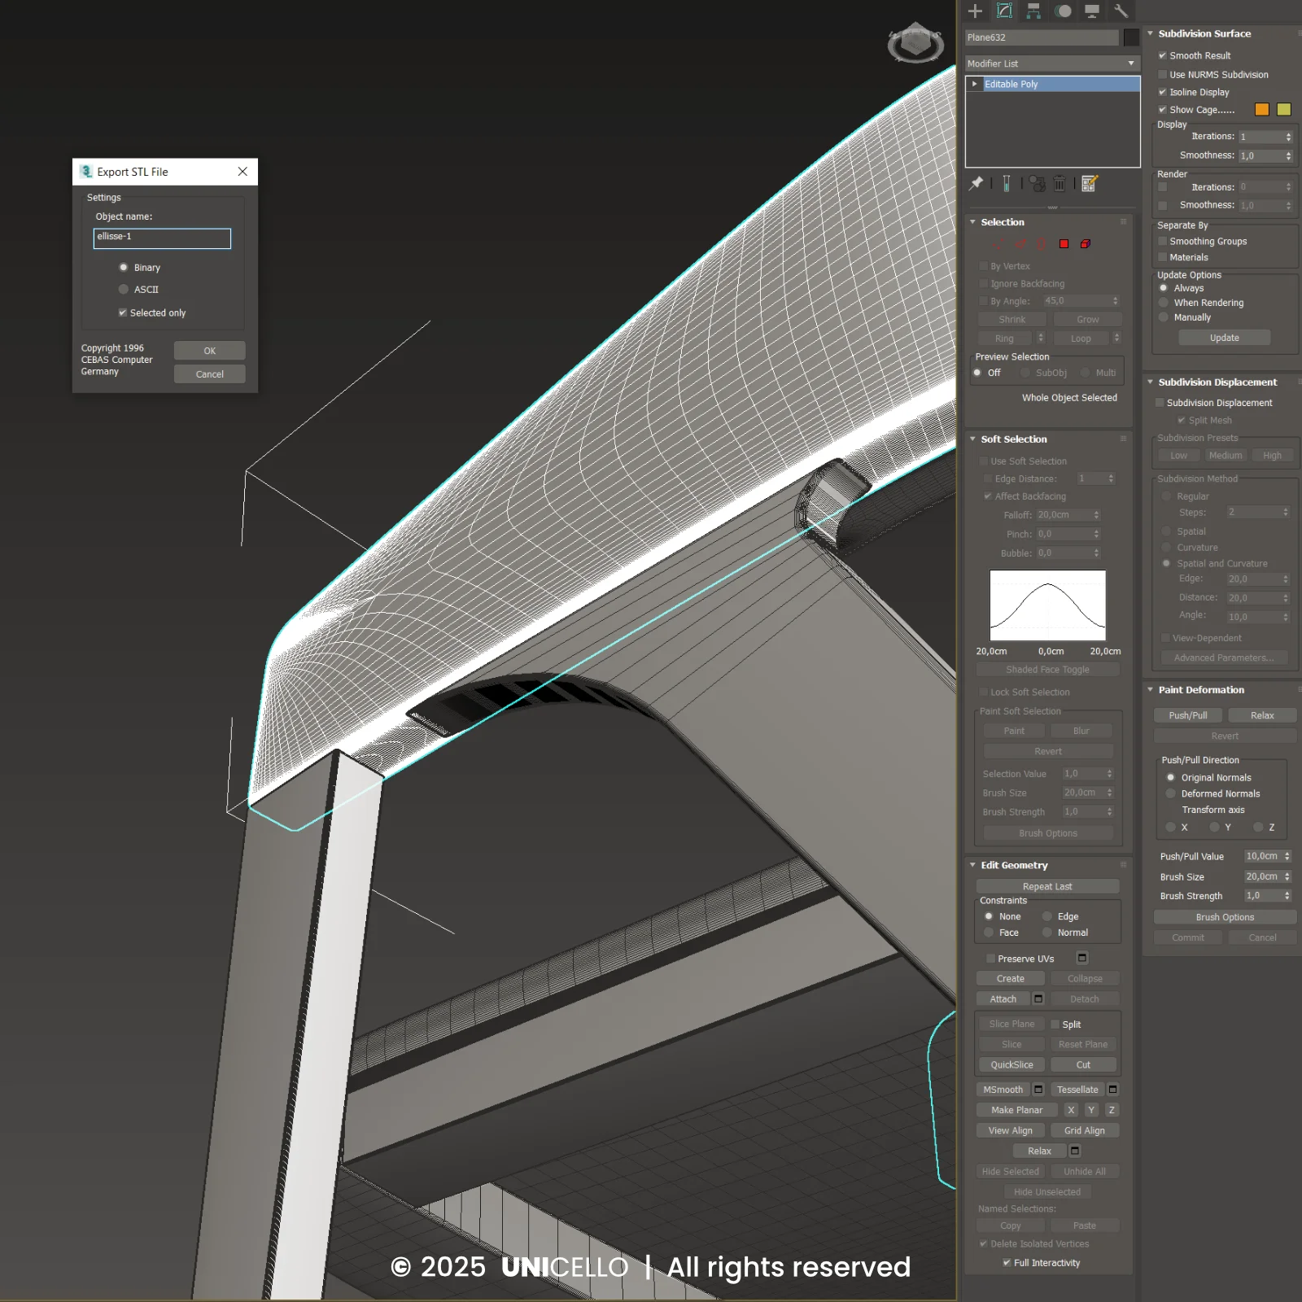Screen dimensions: 1302x1302
Task: Click the QuickSlice button
Action: pos(1011,1064)
